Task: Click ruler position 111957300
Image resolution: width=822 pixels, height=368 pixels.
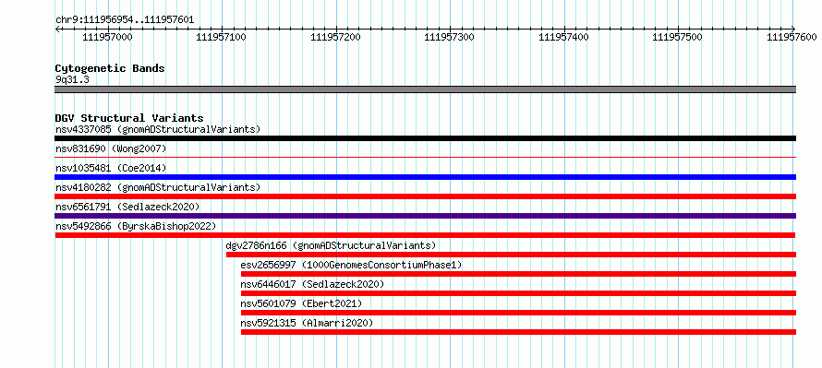Action: click(449, 37)
